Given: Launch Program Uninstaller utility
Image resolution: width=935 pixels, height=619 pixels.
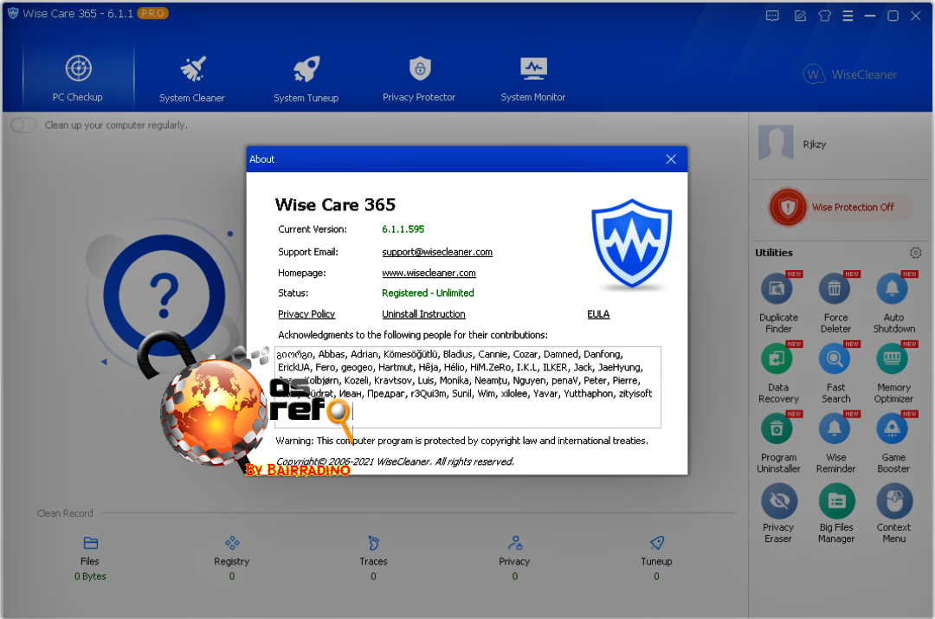Looking at the screenshot, I should coord(778,442).
